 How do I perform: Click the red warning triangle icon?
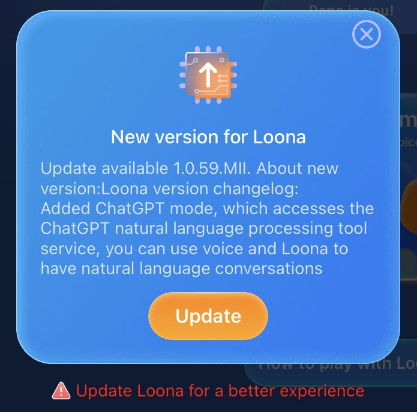[61, 391]
